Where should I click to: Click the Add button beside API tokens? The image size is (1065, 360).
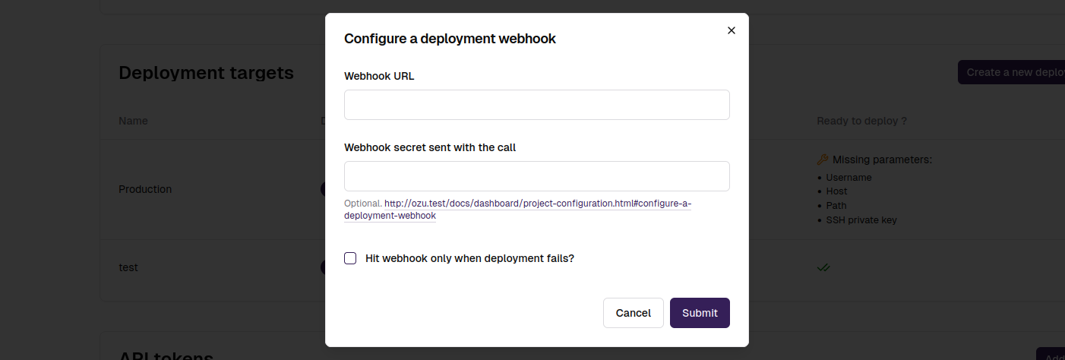(x=1051, y=354)
